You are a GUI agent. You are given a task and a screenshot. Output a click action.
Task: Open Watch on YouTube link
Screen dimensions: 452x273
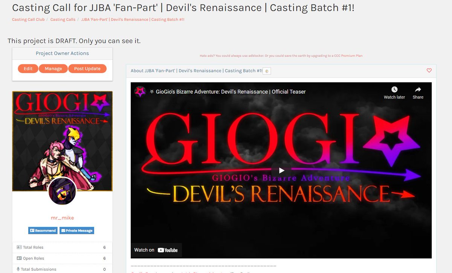[156, 250]
